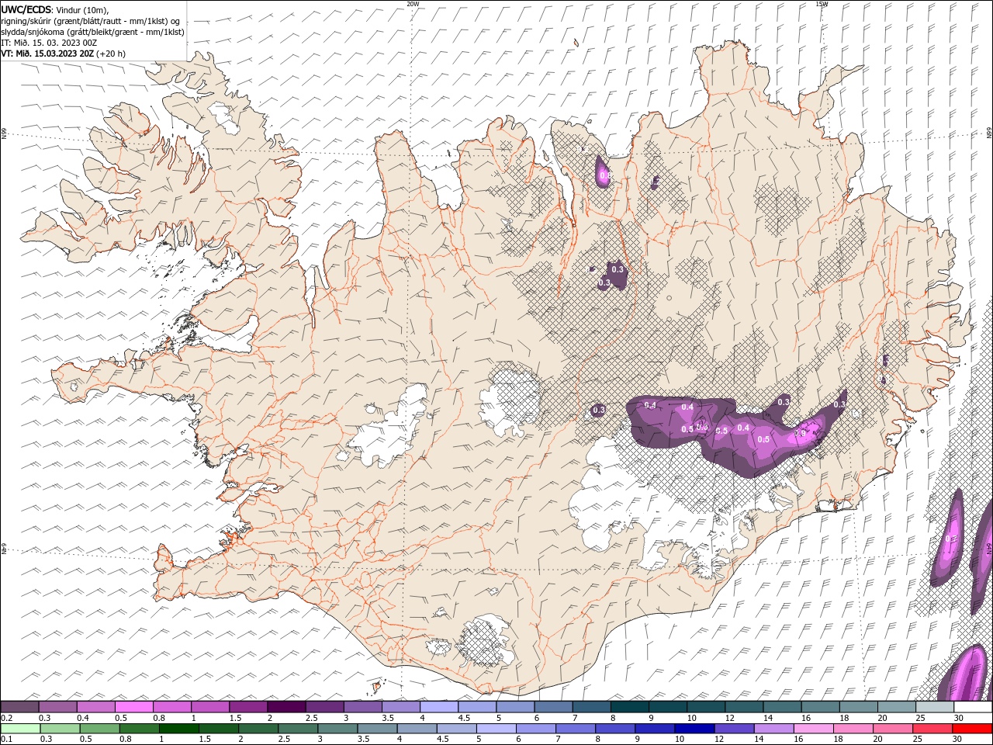
Task: Click the 'UWC/ECDS' title text
Action: (x=27, y=9)
